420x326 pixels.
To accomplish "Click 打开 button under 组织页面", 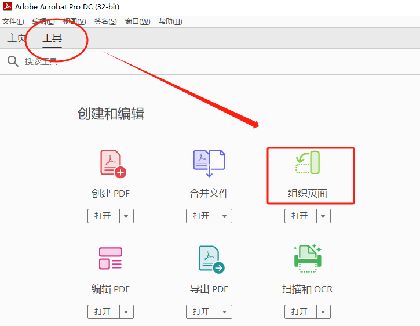I will point(301,216).
